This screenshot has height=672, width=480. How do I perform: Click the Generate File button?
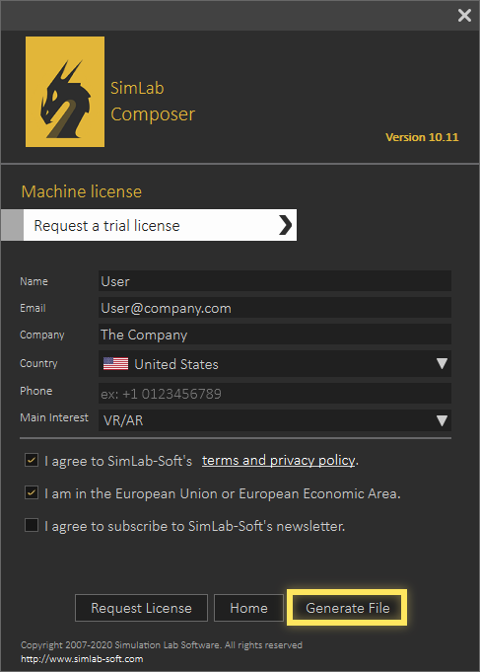(x=347, y=608)
